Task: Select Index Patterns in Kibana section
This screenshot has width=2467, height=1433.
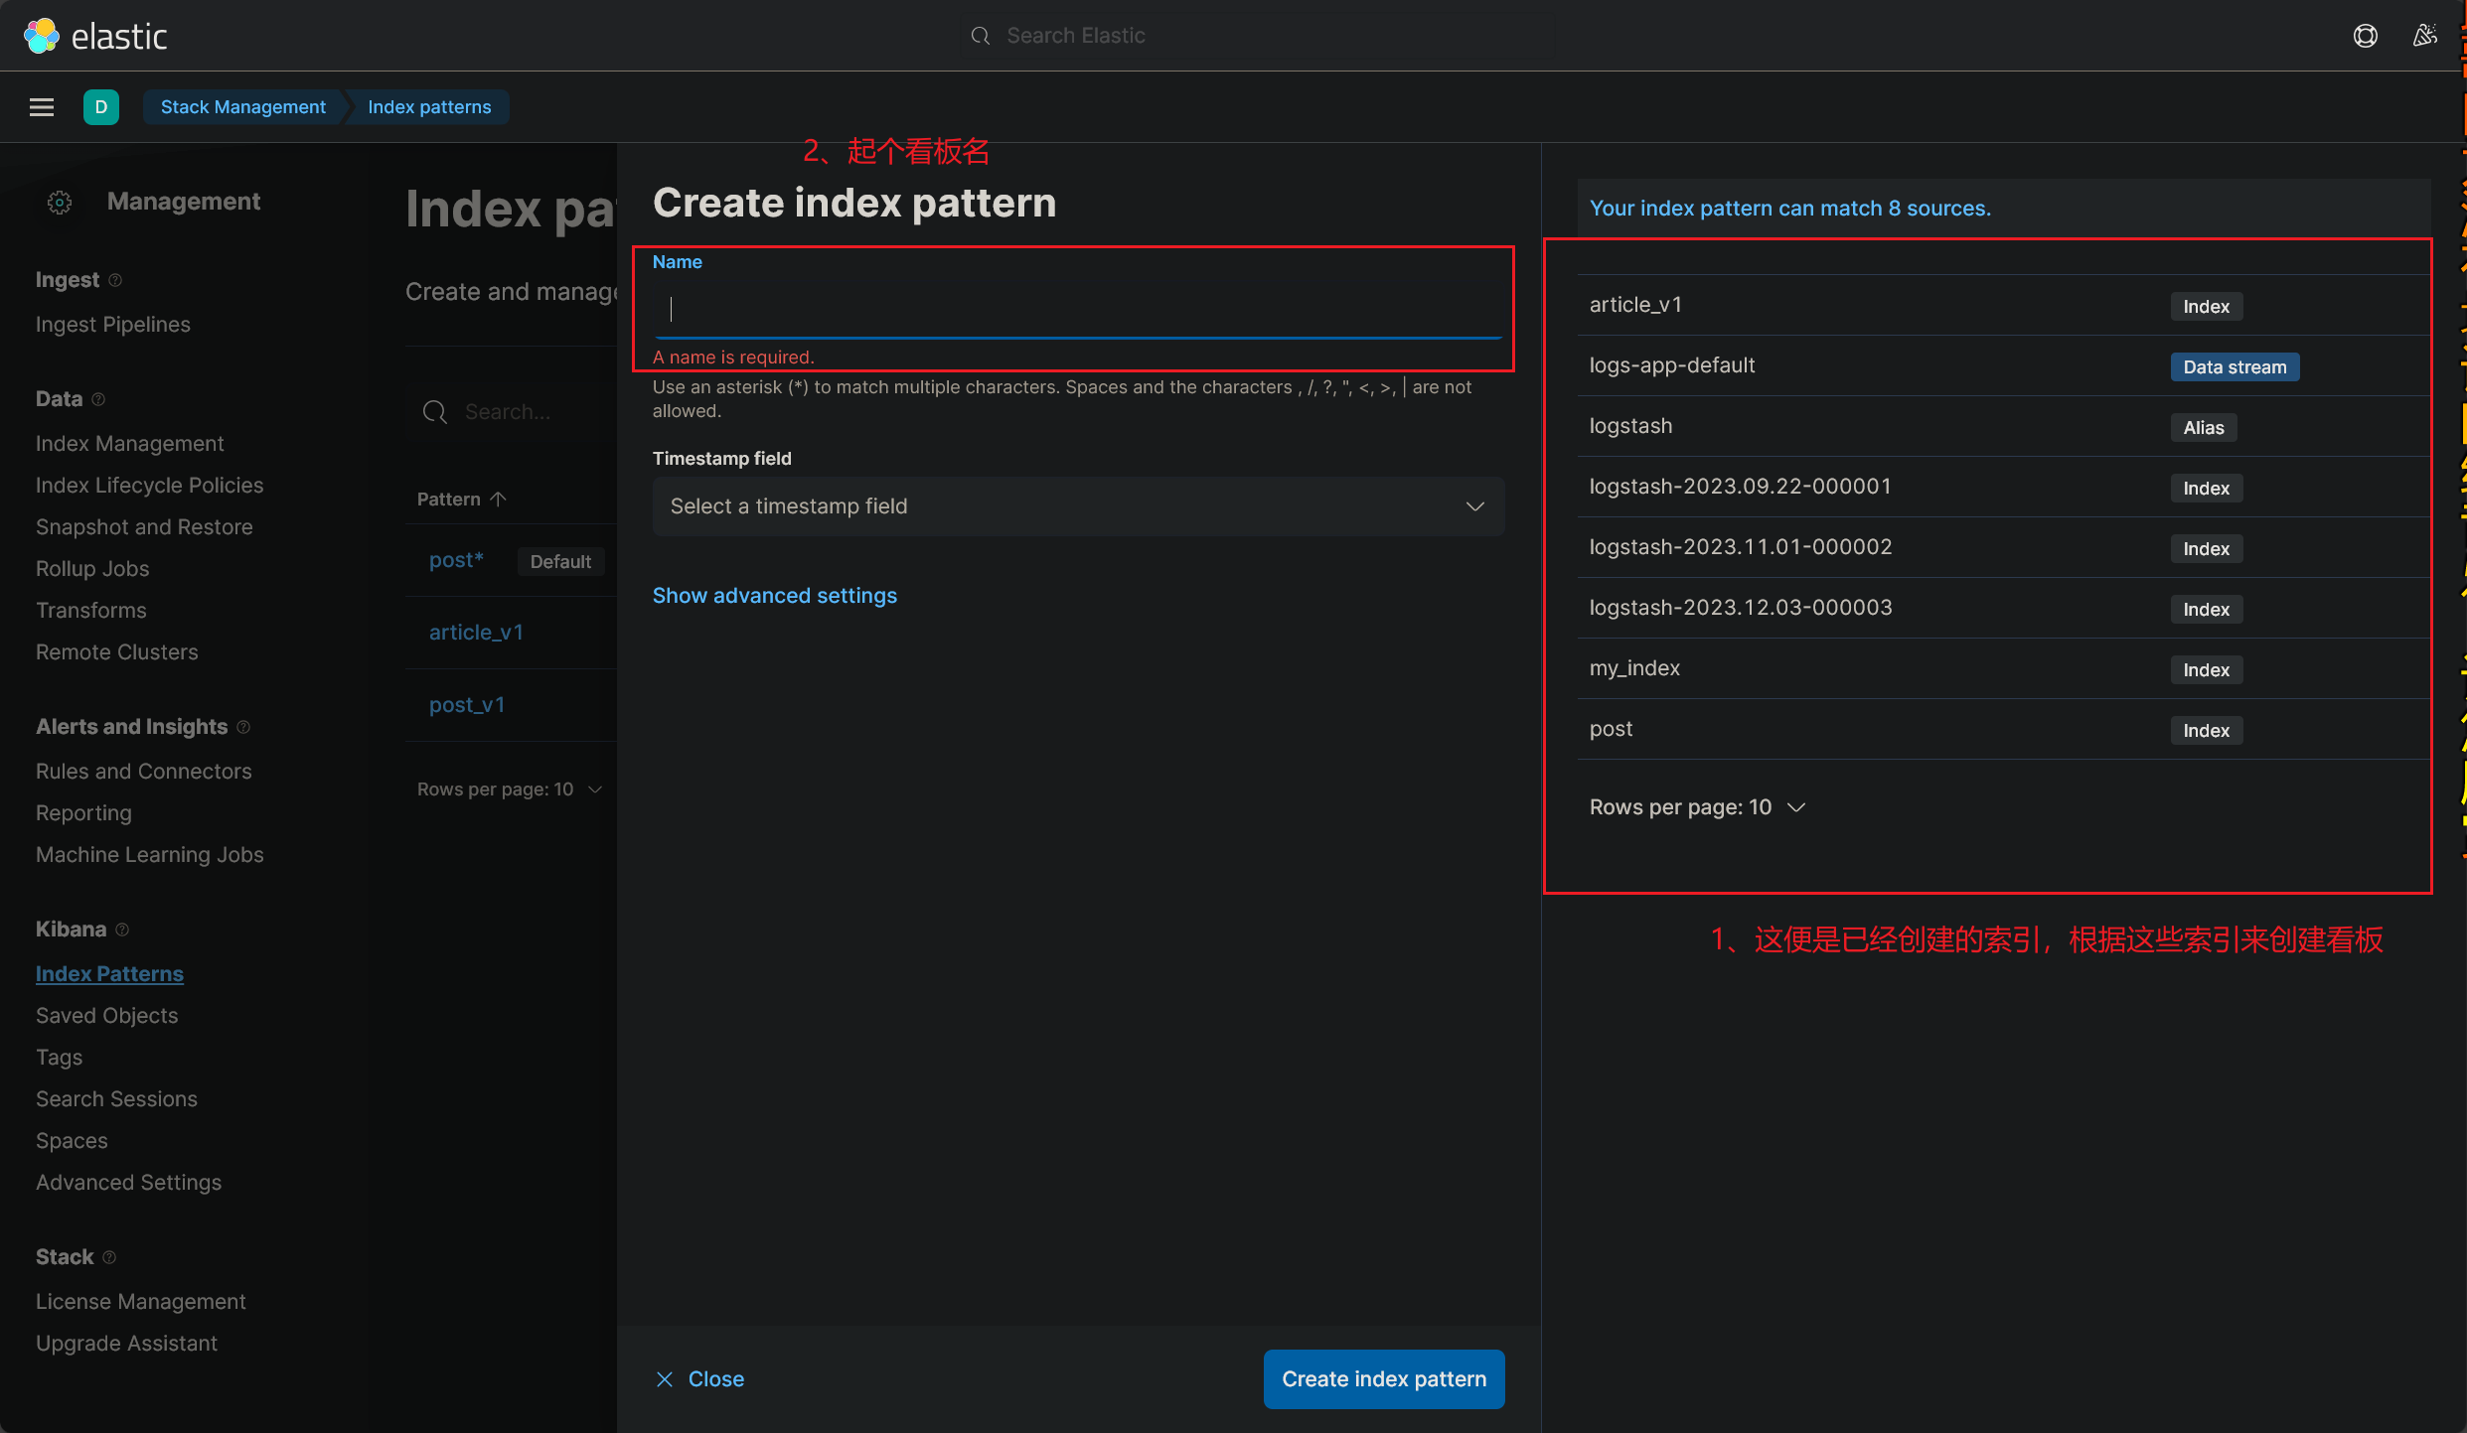Action: tap(109, 974)
